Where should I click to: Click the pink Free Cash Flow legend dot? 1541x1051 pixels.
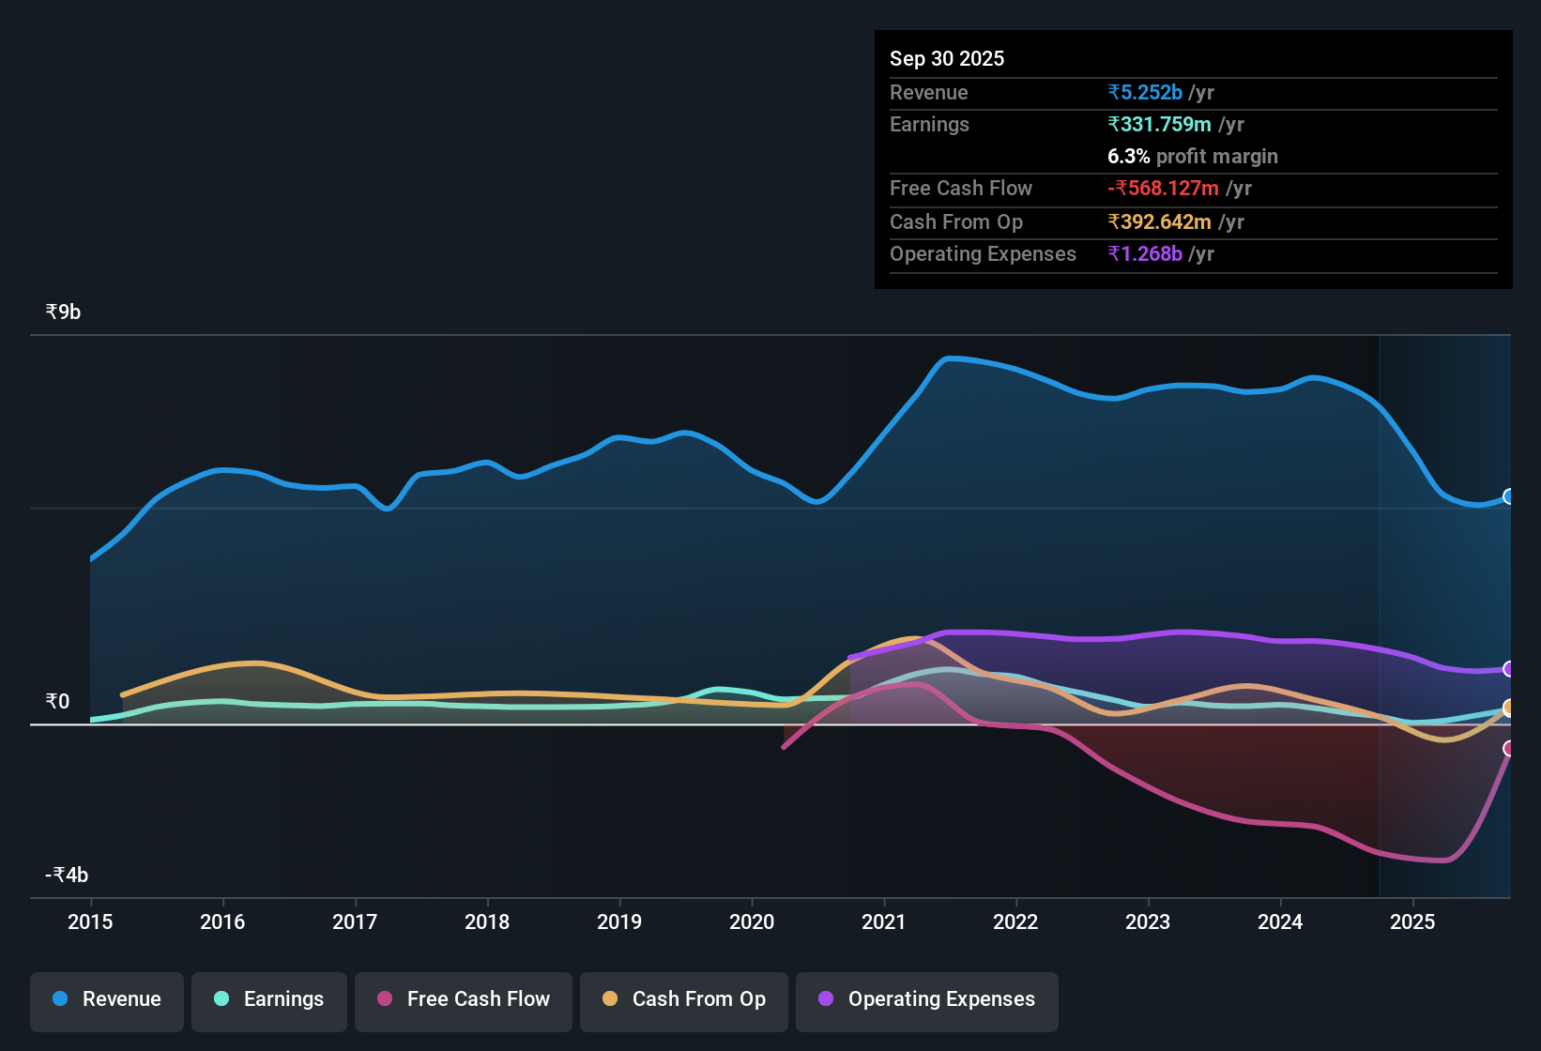pos(383,999)
